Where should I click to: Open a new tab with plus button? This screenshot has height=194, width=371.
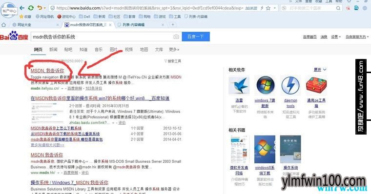pyautogui.click(x=173, y=24)
